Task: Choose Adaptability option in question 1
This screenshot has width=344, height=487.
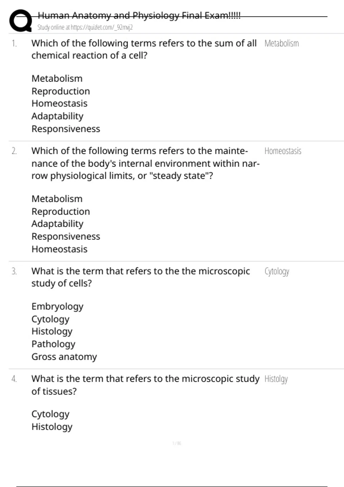Action: pos(57,116)
